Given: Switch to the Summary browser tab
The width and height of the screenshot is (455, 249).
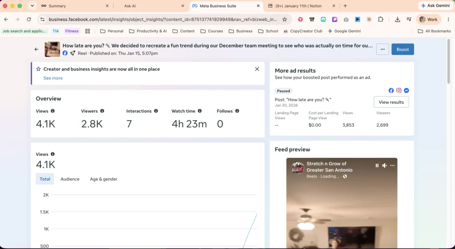Looking at the screenshot, I should [74, 6].
